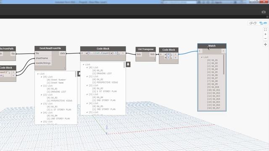Click the Watch node list scrollbar
269x151 pixels.
224,64
